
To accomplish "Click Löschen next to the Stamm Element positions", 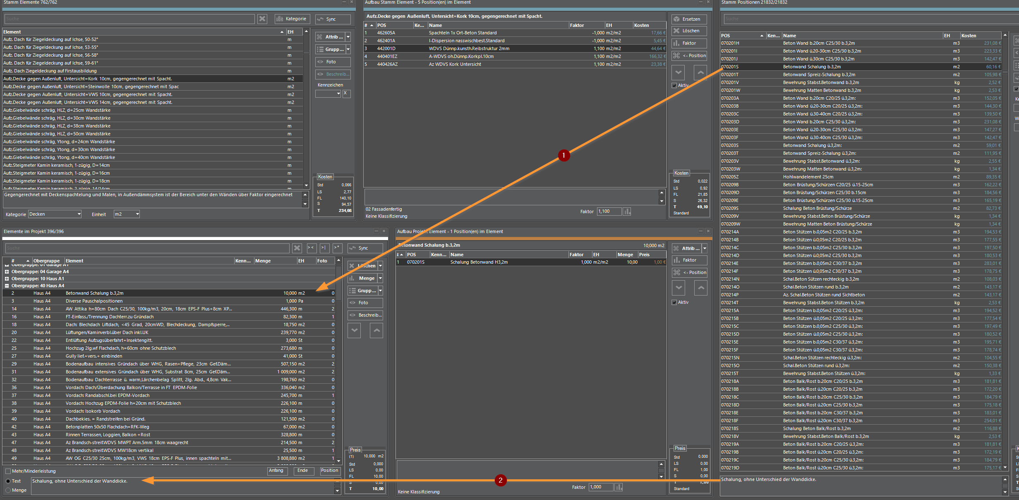I will point(689,31).
